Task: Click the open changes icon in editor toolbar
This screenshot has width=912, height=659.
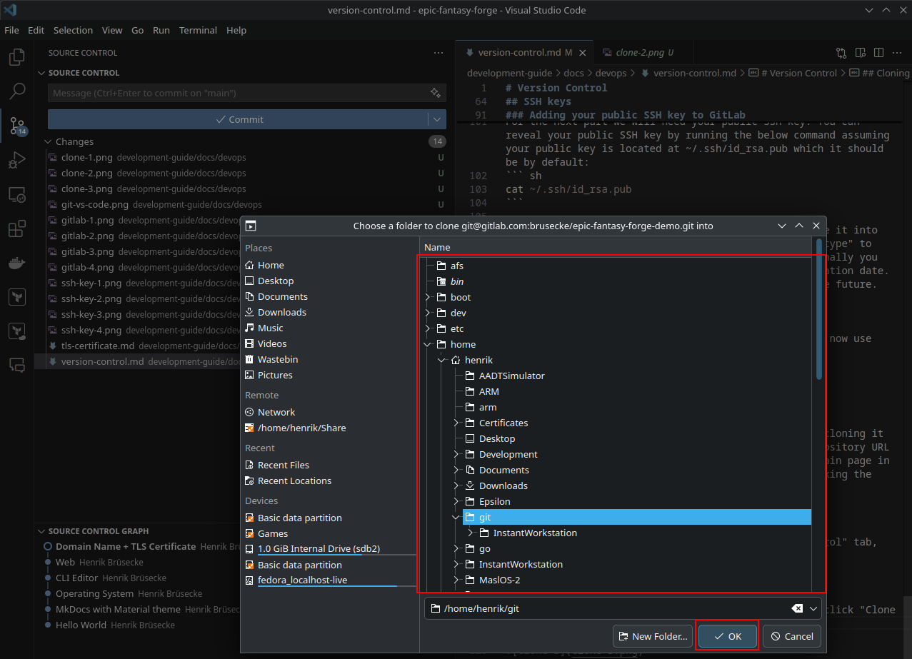Action: tap(841, 53)
